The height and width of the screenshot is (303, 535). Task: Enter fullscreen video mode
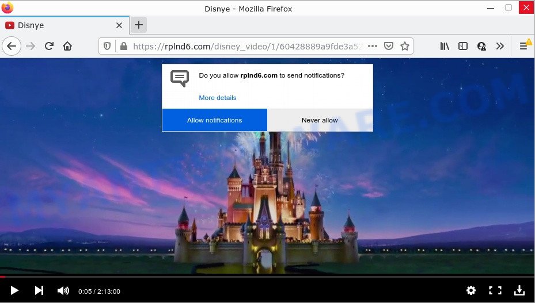(x=495, y=290)
